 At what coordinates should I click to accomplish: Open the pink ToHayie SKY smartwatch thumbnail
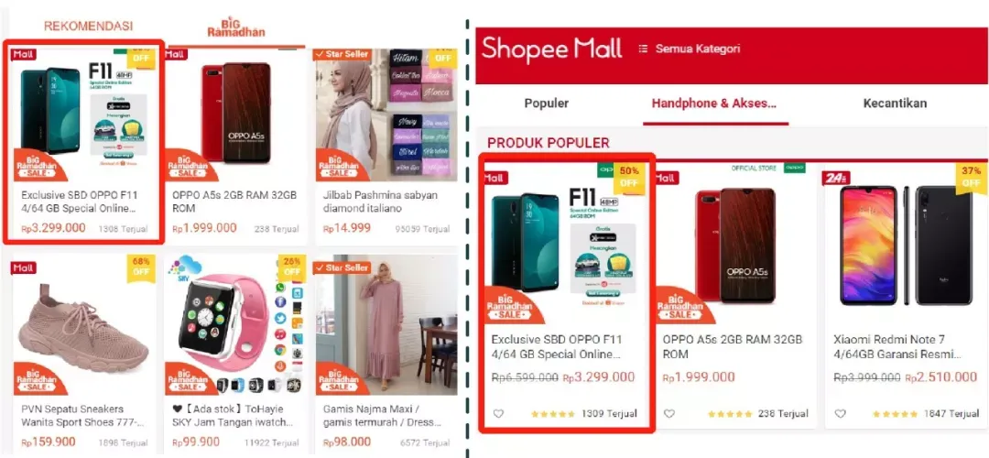[235, 325]
